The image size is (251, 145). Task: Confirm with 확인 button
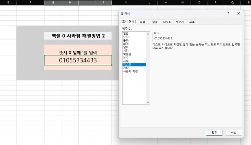[214, 133]
